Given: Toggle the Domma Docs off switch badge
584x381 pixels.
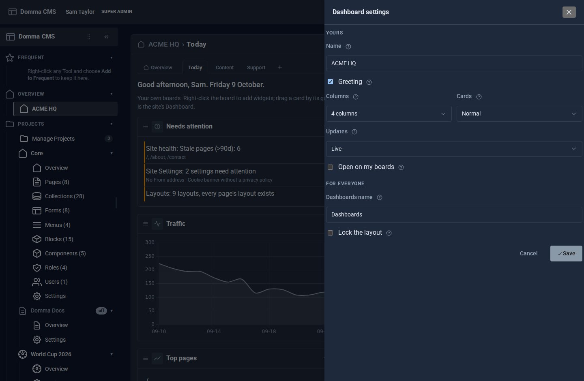Looking at the screenshot, I should (101, 311).
